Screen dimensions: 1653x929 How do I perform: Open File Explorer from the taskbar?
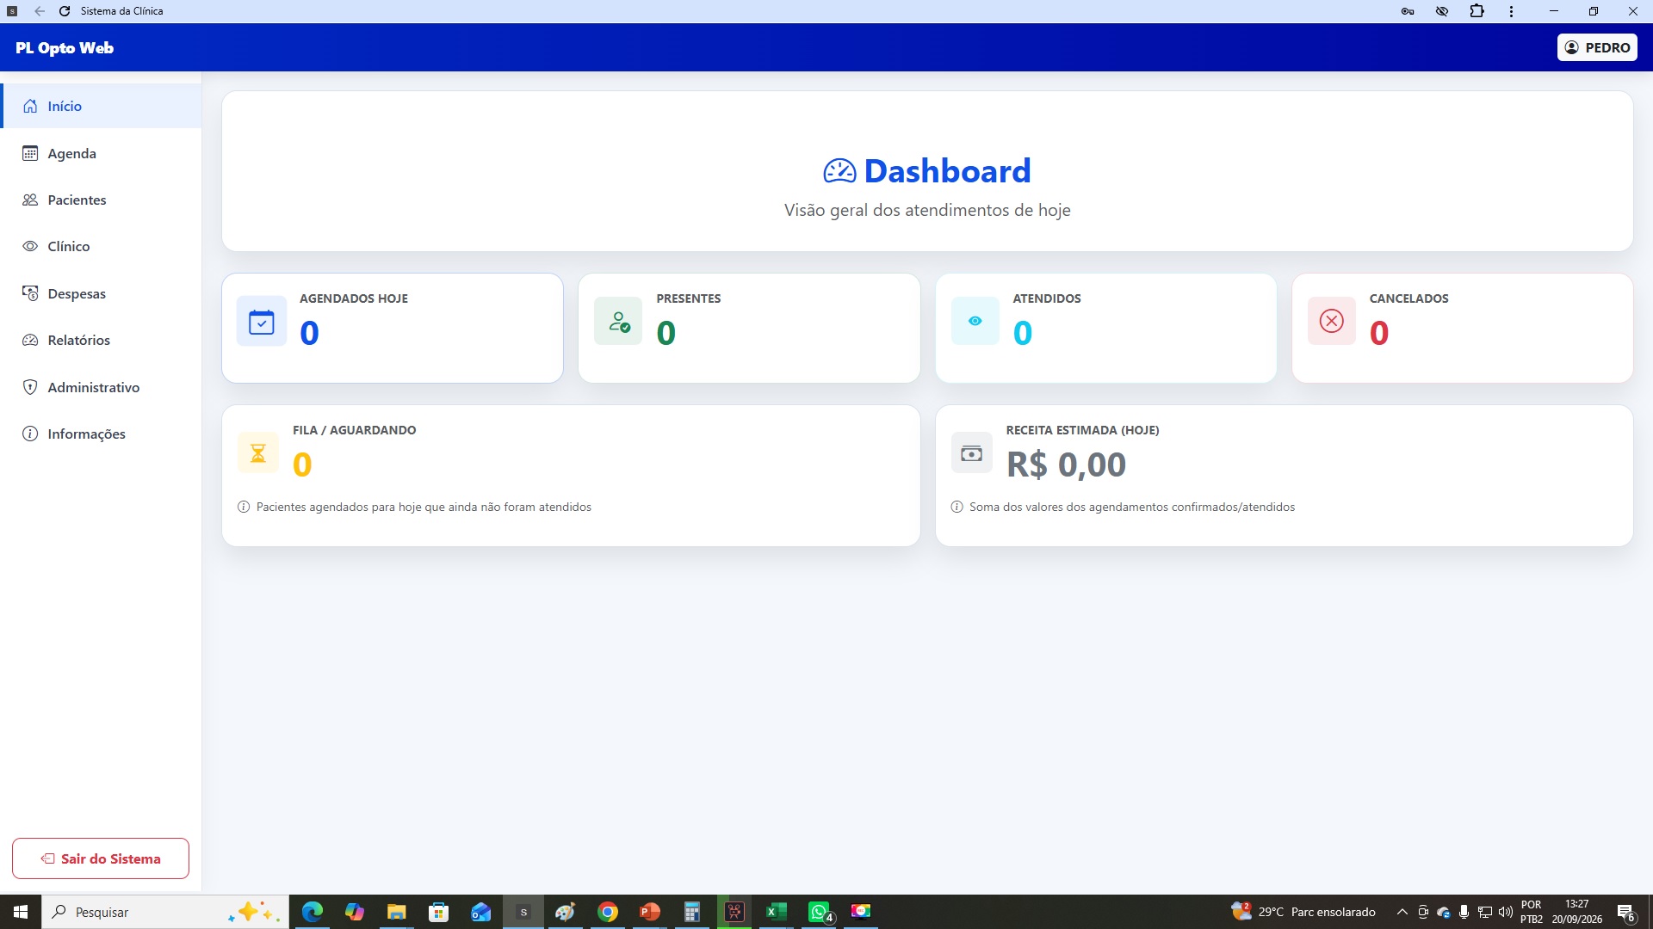[x=396, y=912]
